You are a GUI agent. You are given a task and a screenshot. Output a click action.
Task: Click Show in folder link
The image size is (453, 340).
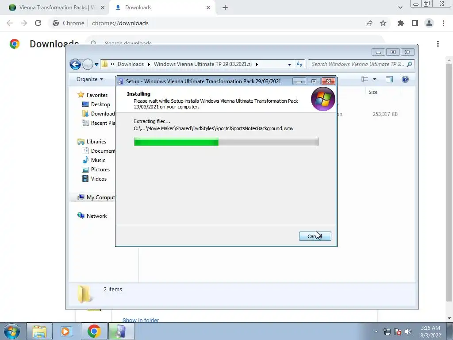pos(141,320)
